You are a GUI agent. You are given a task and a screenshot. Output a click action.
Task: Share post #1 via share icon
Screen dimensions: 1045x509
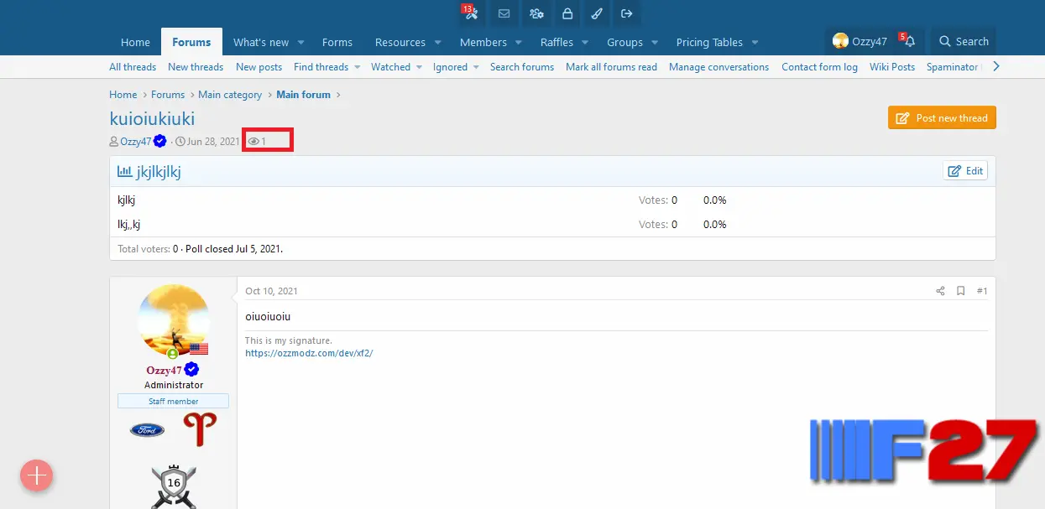click(x=940, y=291)
